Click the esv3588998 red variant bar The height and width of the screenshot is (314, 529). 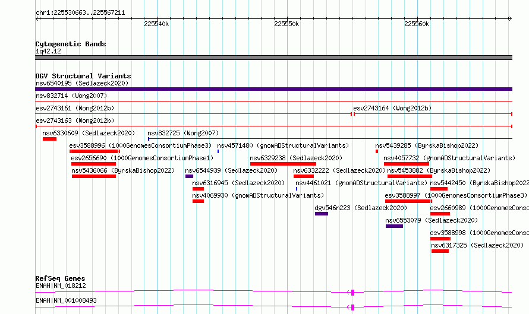440,239
